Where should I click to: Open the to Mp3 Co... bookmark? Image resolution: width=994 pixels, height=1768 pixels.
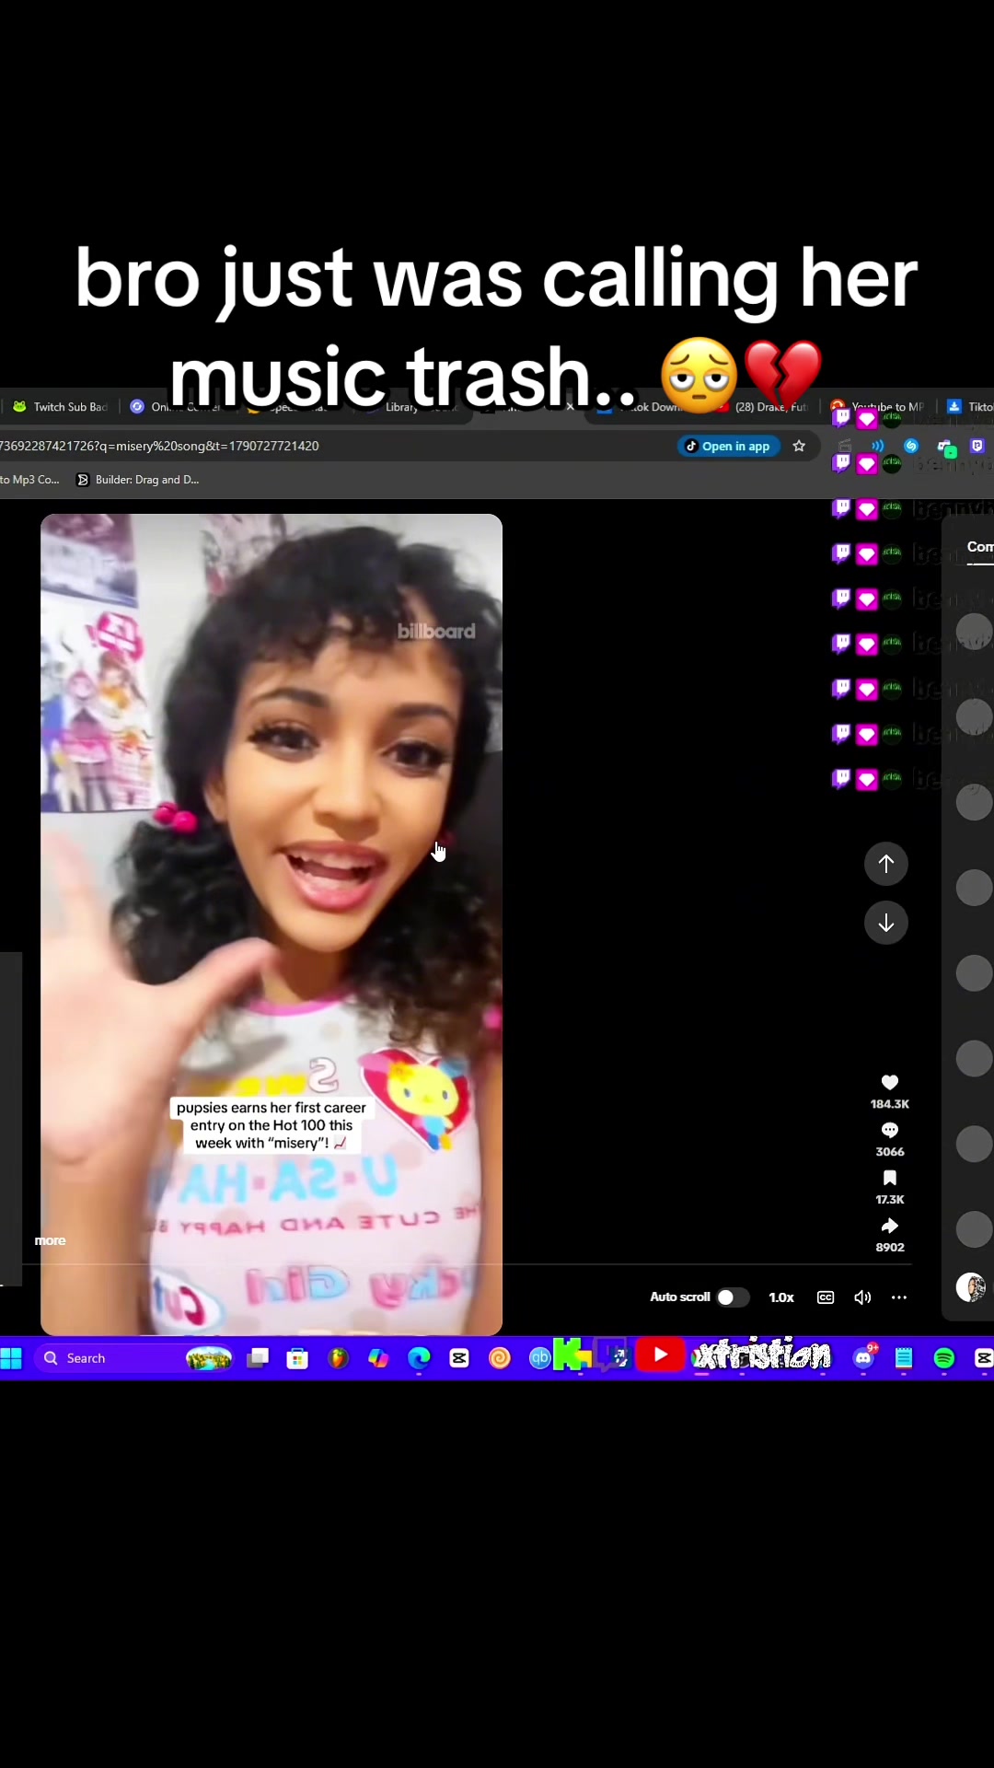[x=29, y=480]
